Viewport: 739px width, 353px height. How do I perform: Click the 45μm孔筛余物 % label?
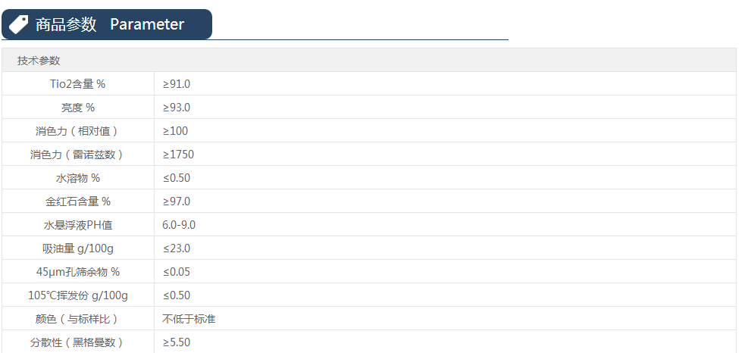[78, 272]
